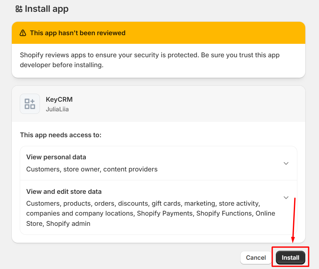Screen dimensions: 319x269
Task: Click "This app hasn't been reviewed" heading
Action: pyautogui.click(x=78, y=33)
